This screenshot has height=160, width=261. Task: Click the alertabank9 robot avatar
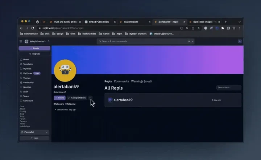tap(65, 71)
